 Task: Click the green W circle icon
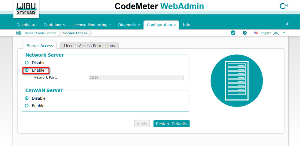(x=233, y=33)
